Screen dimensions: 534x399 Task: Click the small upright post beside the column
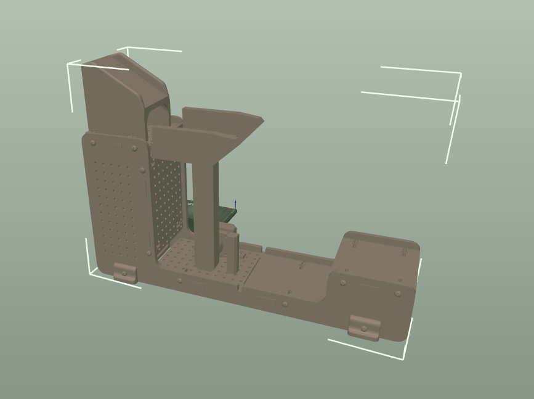pyautogui.click(x=232, y=253)
